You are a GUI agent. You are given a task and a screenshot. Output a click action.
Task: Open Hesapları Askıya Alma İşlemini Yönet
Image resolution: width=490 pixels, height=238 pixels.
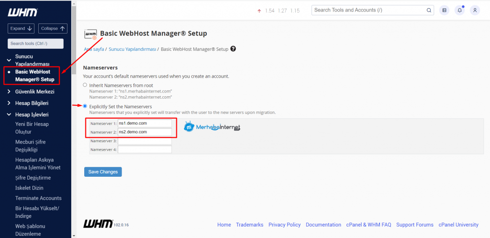pyautogui.click(x=38, y=164)
